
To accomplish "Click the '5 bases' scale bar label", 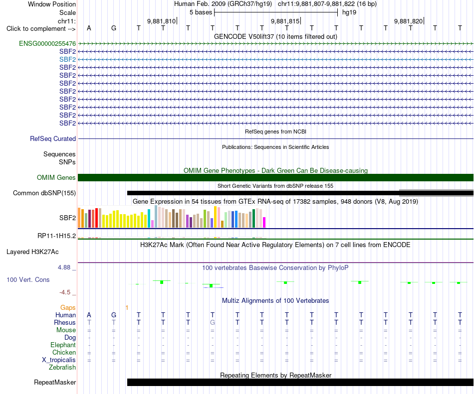I will coord(201,12).
